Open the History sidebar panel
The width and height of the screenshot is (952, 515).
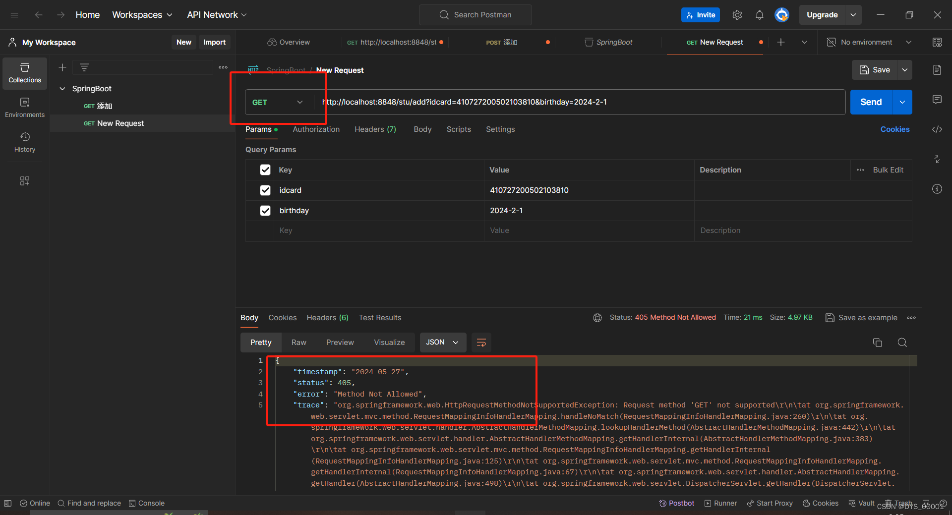(x=25, y=142)
